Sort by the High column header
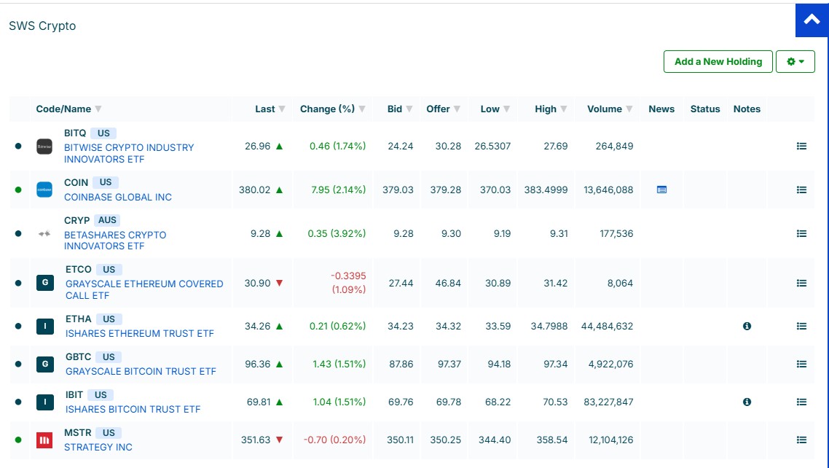 click(545, 109)
